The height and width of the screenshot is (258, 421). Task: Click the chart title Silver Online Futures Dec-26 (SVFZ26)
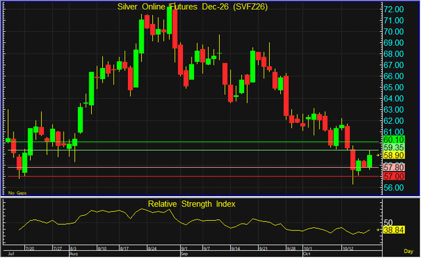193,7
